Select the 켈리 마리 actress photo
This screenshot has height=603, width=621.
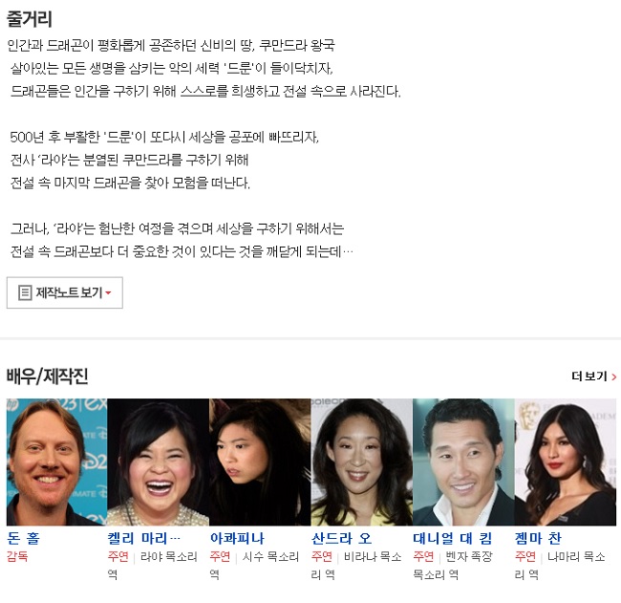tap(159, 462)
